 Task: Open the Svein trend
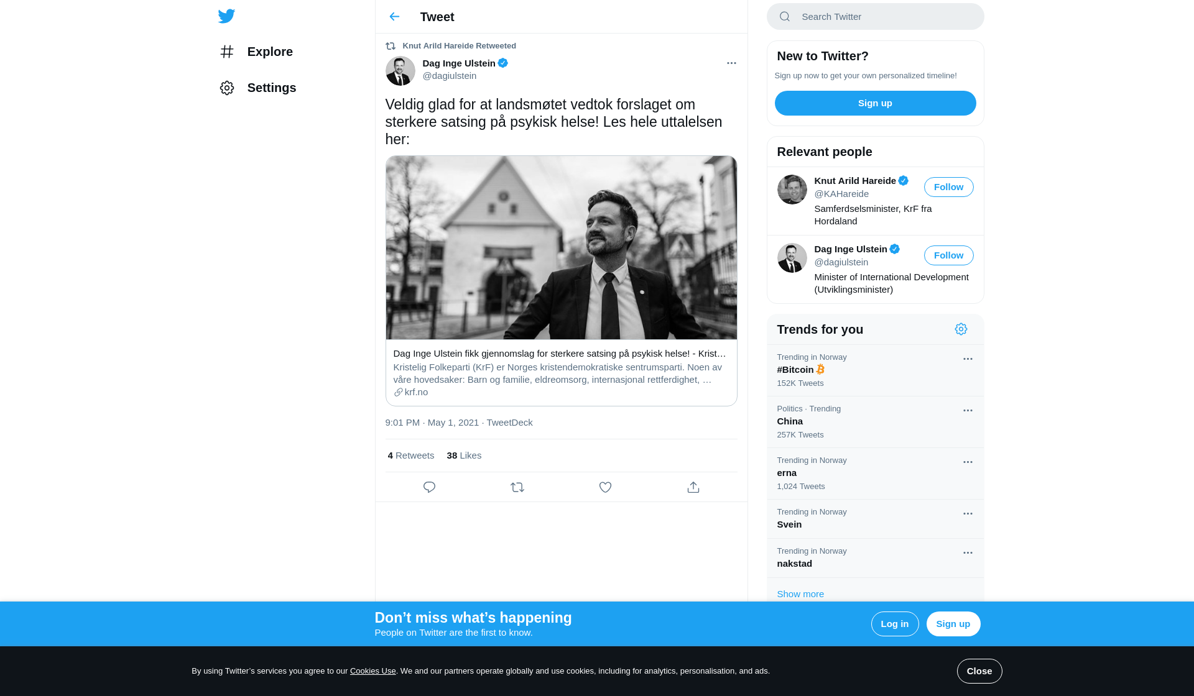coord(876,519)
